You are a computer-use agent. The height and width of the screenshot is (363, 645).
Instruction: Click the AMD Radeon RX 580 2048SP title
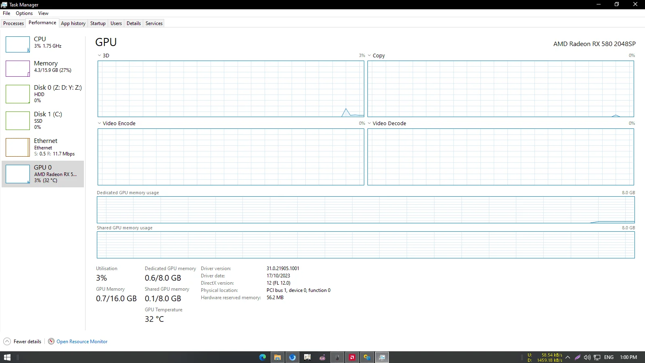click(x=594, y=44)
